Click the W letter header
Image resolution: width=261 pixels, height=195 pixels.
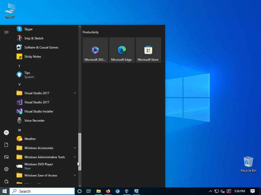pyautogui.click(x=19, y=130)
